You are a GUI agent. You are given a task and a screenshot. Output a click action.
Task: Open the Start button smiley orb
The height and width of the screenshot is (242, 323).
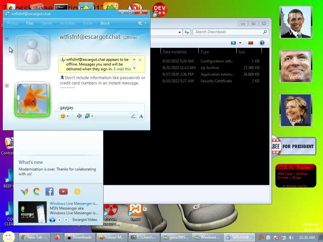tap(9, 237)
